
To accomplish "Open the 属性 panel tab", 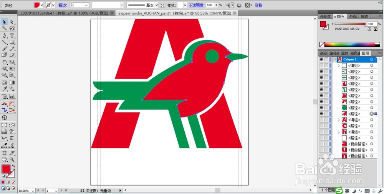I will pos(344,53).
